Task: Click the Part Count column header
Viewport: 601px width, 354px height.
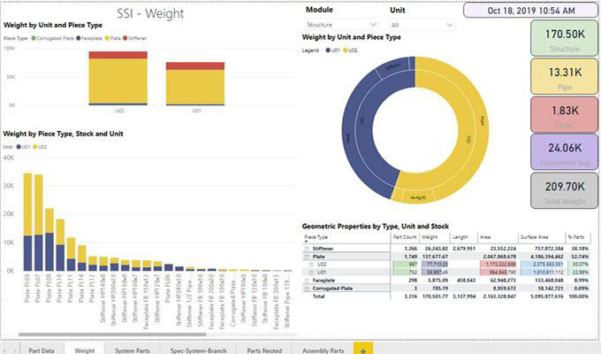Action: coord(405,237)
